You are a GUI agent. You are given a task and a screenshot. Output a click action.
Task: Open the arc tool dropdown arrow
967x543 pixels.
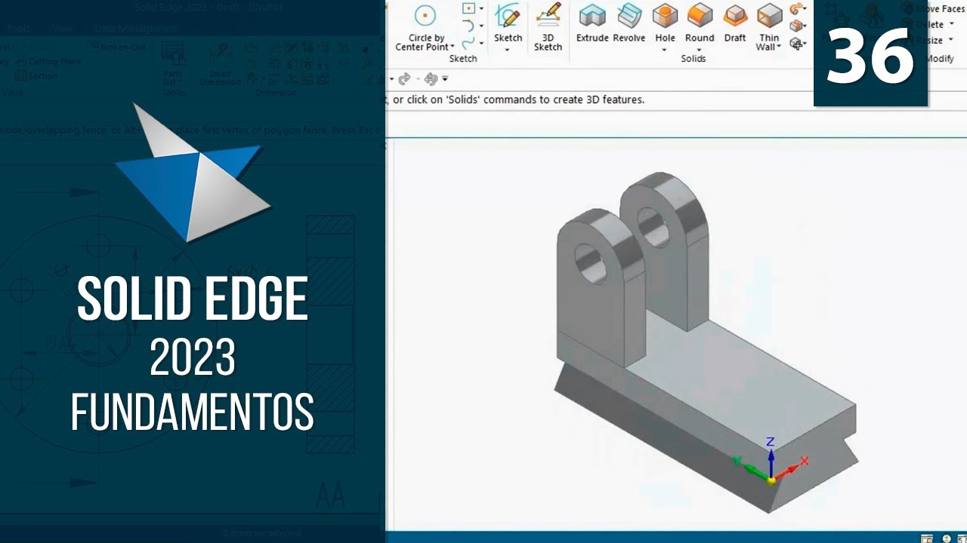[x=481, y=26]
